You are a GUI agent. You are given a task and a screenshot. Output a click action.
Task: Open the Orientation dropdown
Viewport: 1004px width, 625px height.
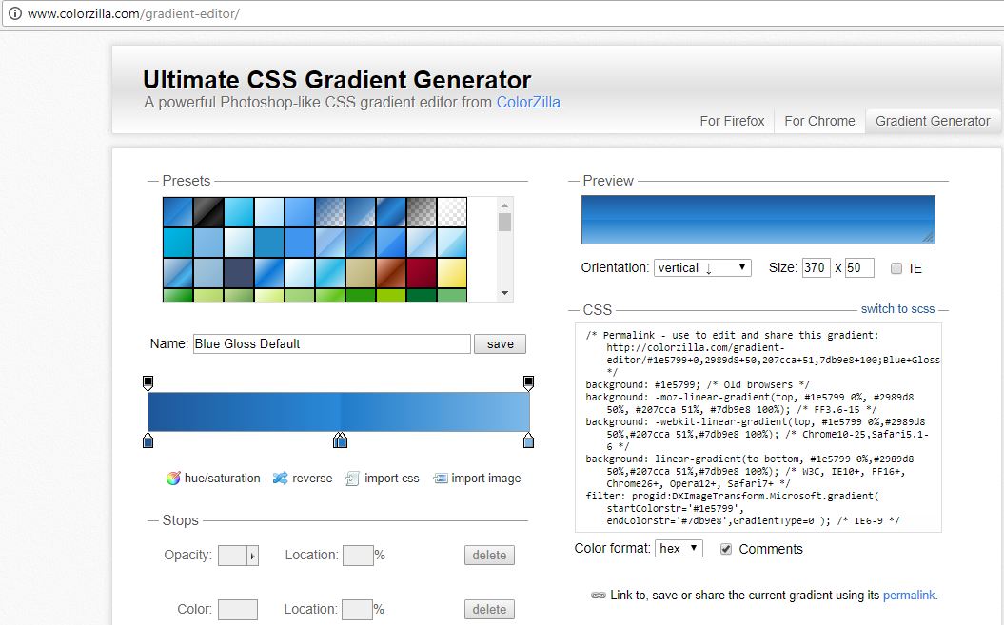[702, 268]
